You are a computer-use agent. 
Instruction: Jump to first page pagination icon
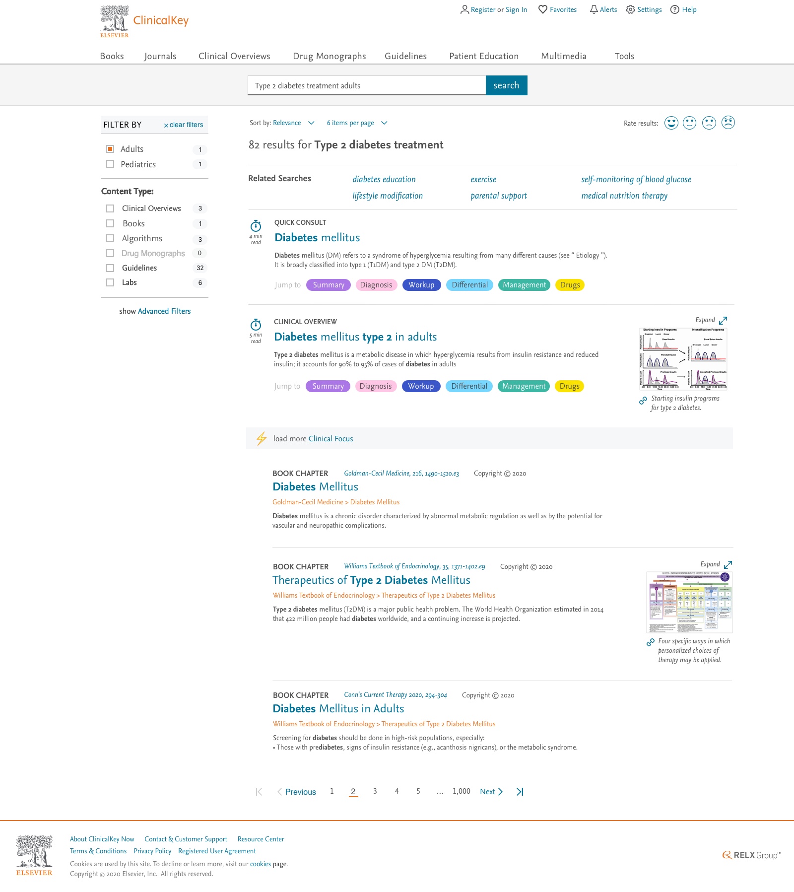tap(259, 792)
